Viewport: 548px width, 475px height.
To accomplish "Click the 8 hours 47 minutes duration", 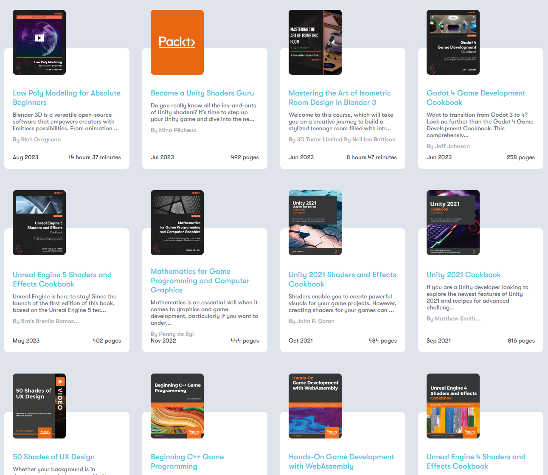I will pyautogui.click(x=371, y=157).
